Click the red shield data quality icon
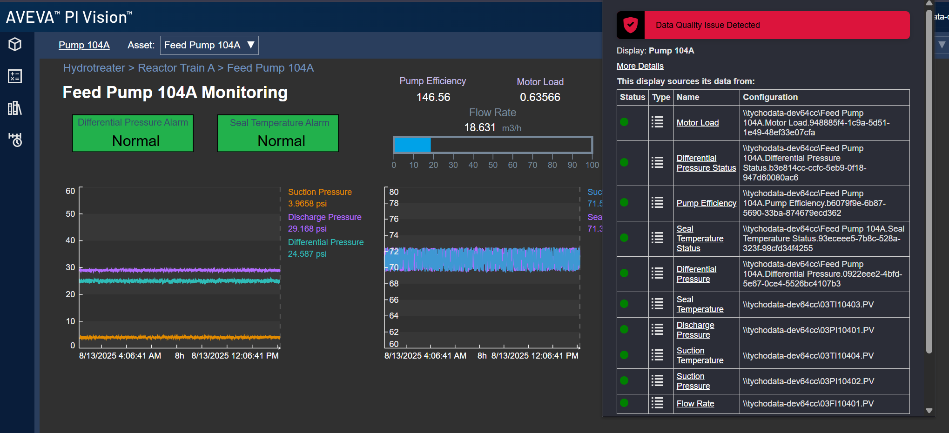Image resolution: width=949 pixels, height=433 pixels. click(631, 25)
